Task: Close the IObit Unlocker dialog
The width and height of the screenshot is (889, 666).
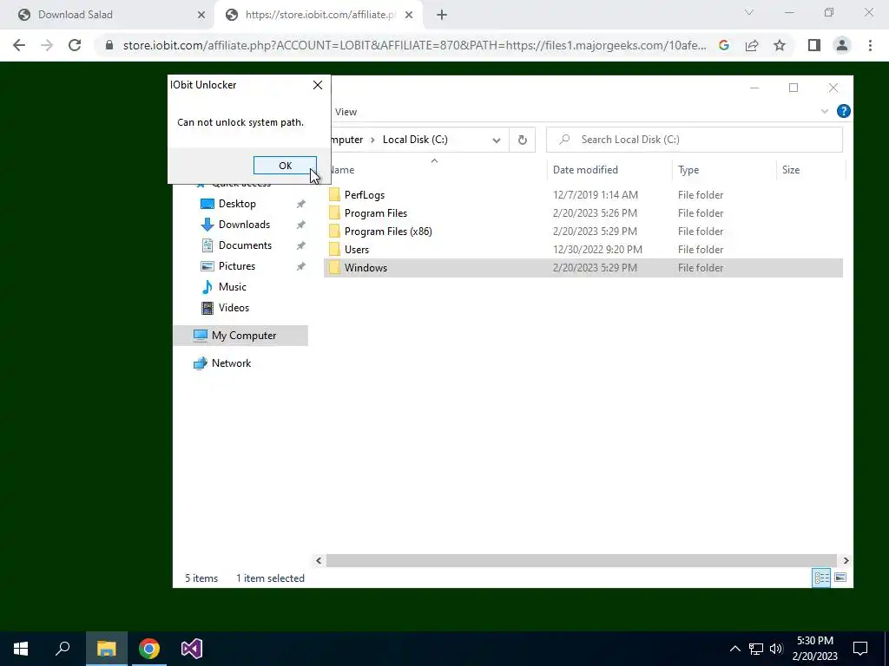Action: pyautogui.click(x=318, y=85)
